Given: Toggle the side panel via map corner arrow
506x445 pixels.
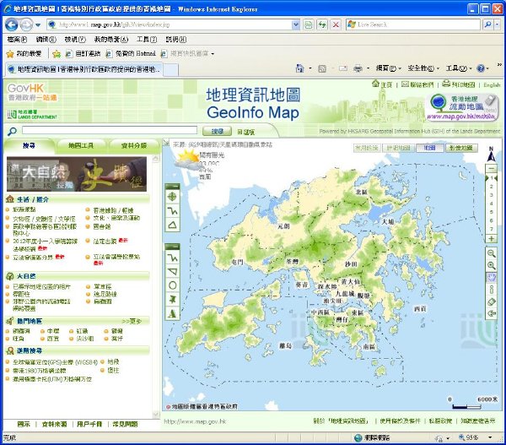Looking at the screenshot, I should click(165, 143).
